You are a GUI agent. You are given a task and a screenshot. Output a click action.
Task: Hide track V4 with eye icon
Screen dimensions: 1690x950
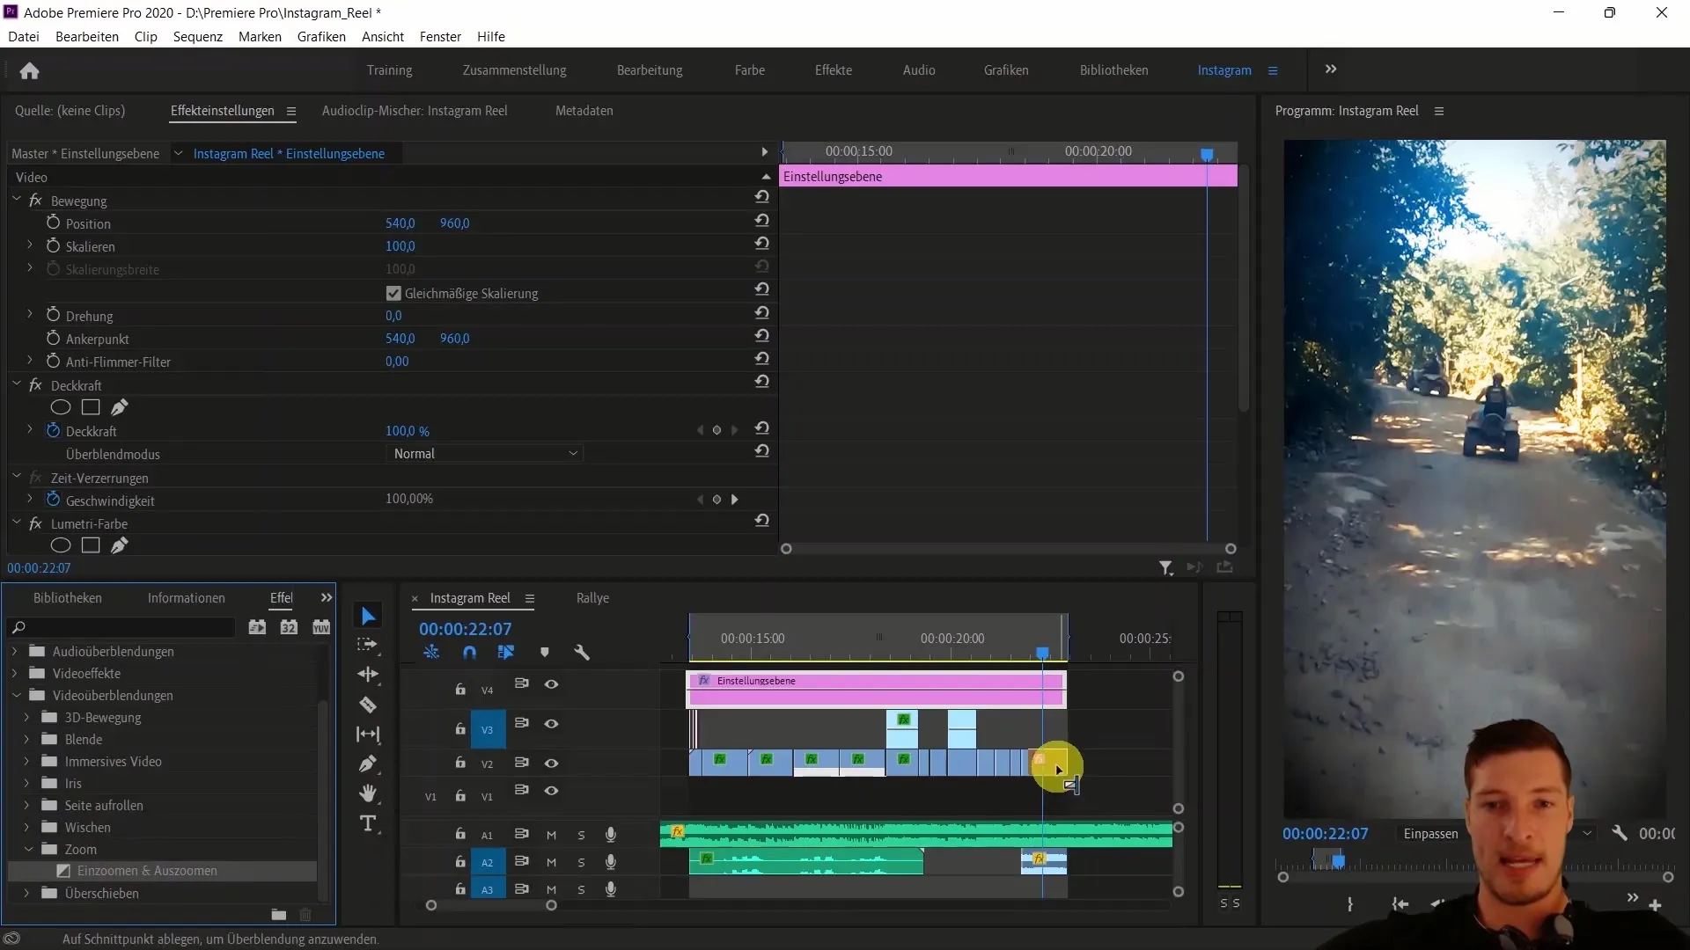click(551, 684)
